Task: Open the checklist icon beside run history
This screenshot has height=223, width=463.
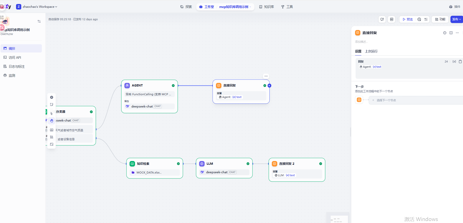Action: pyautogui.click(x=426, y=19)
